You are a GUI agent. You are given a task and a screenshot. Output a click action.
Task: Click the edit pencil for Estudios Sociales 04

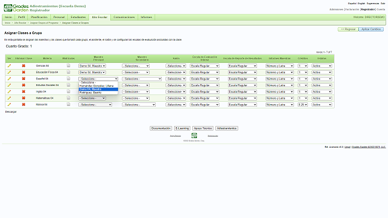pos(9,85)
